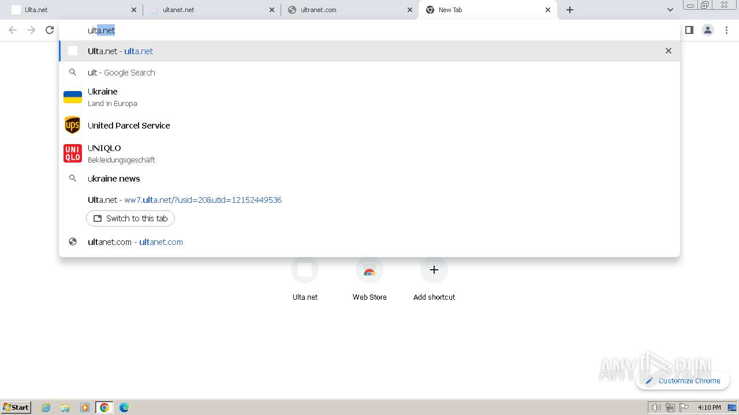Close the ultanet.net tab

click(272, 10)
